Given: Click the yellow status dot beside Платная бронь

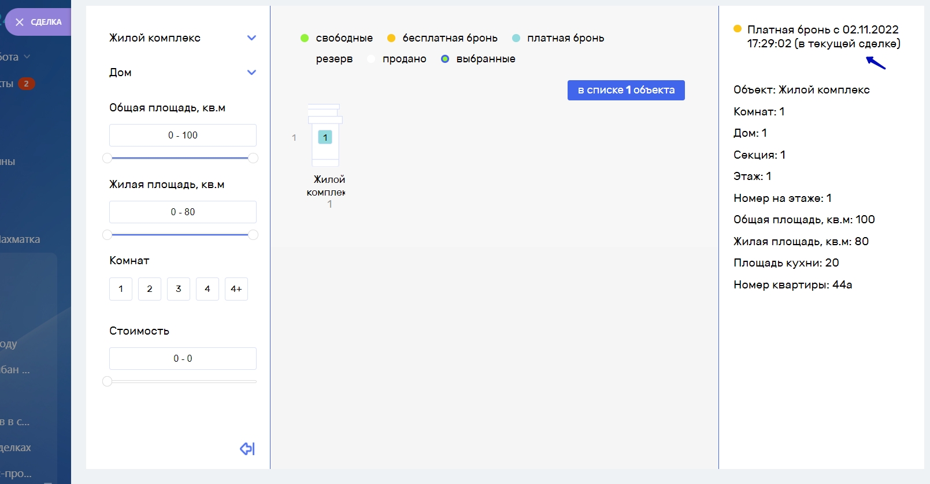Looking at the screenshot, I should tap(738, 29).
